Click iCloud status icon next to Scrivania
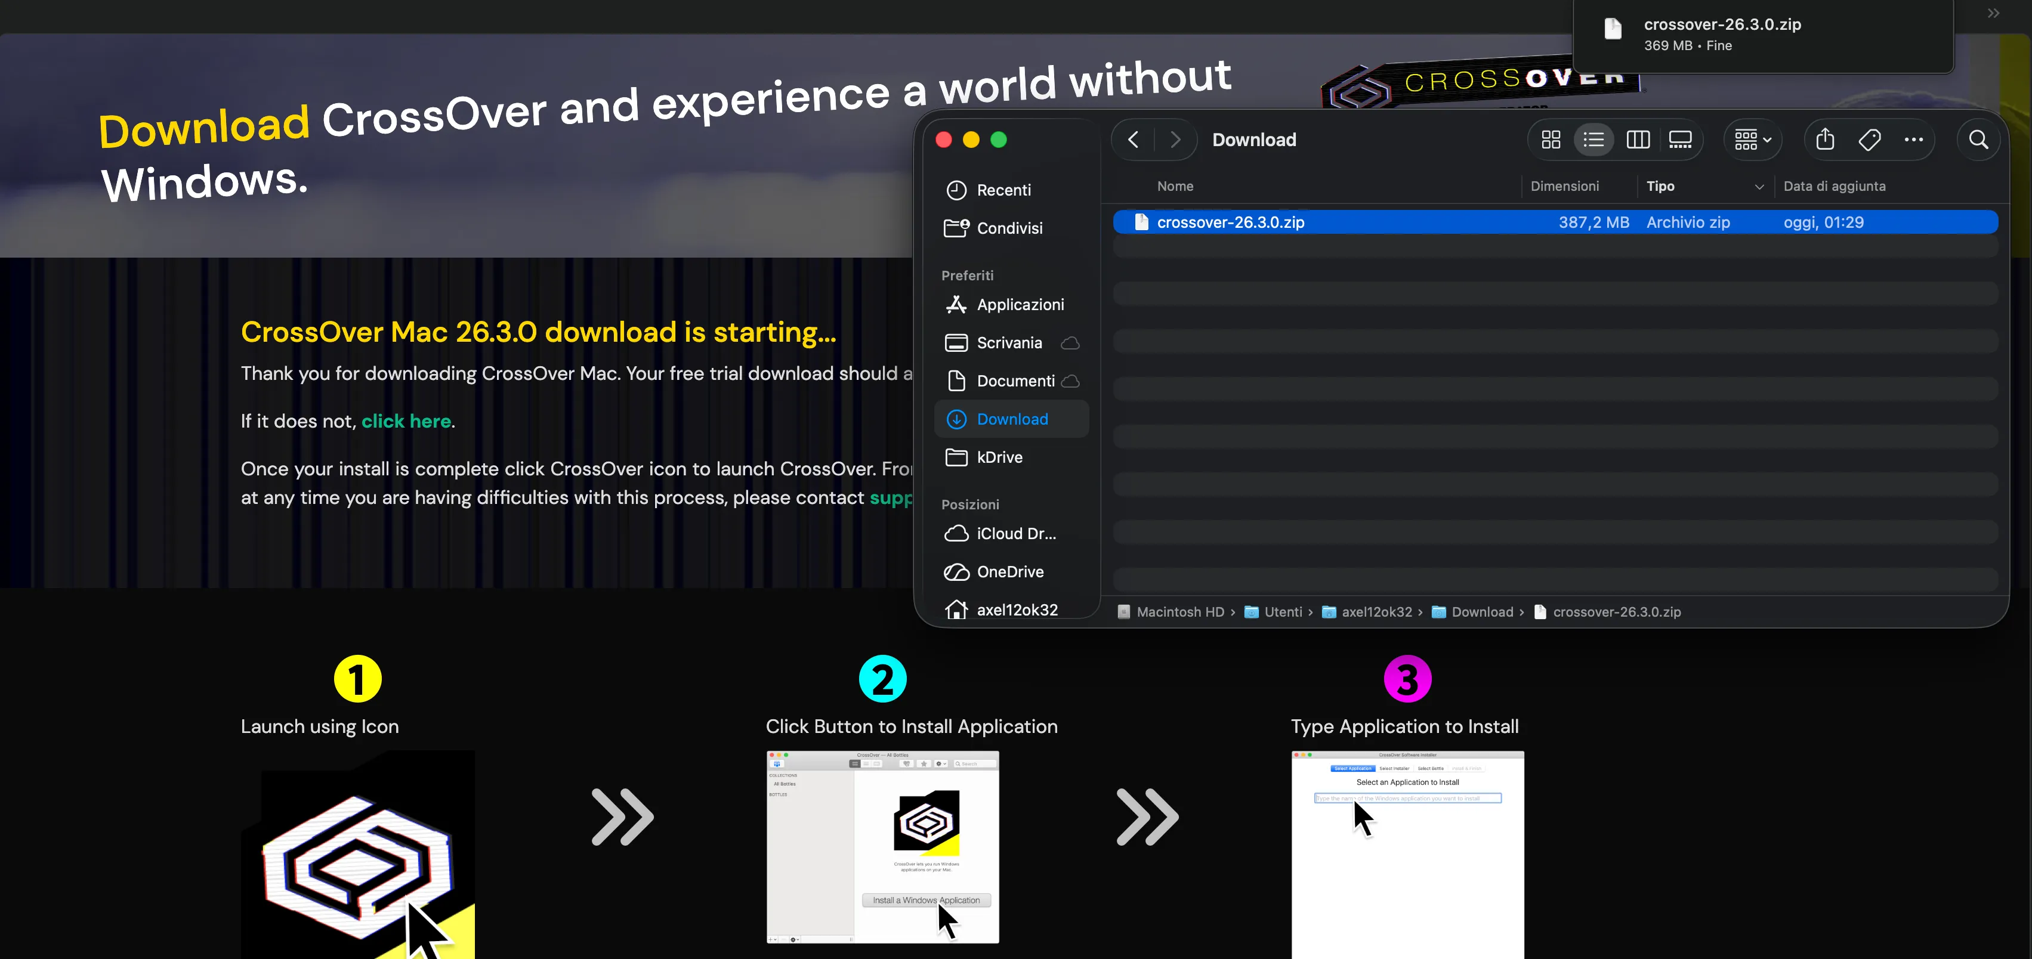This screenshot has height=959, width=2032. tap(1070, 343)
